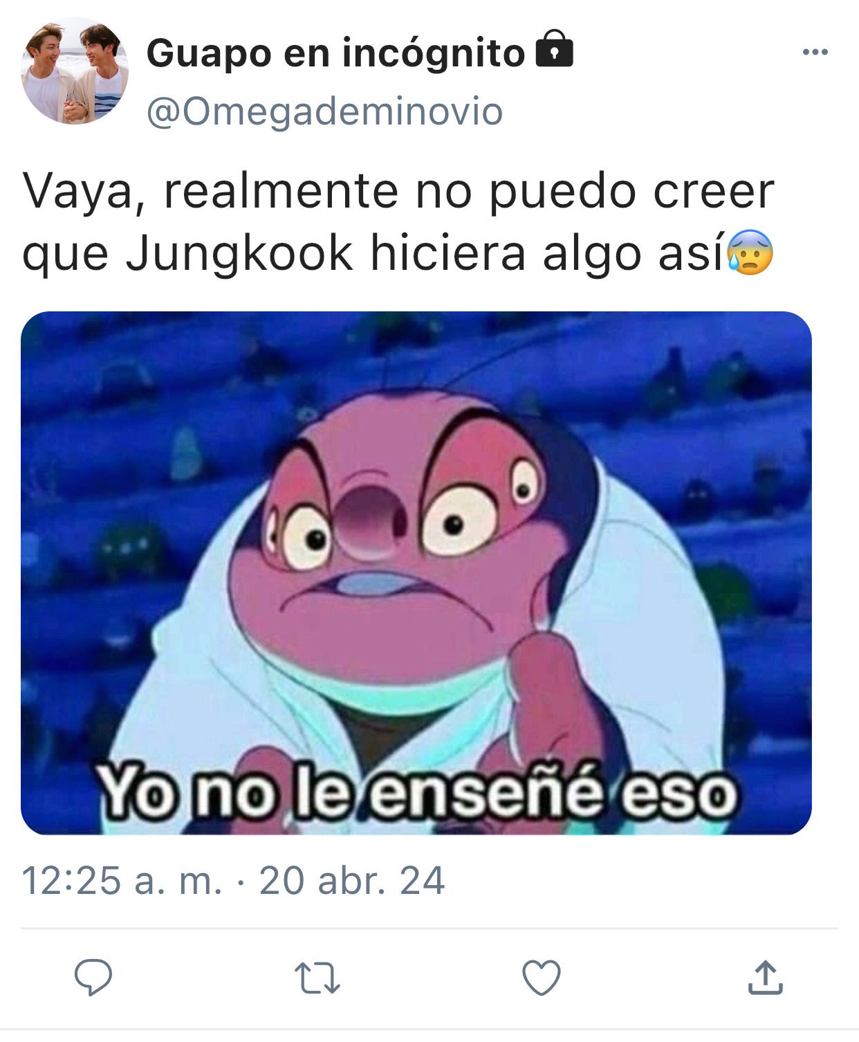Click the @Omegademinovio handle
This screenshot has width=859, height=1042.
tap(324, 111)
